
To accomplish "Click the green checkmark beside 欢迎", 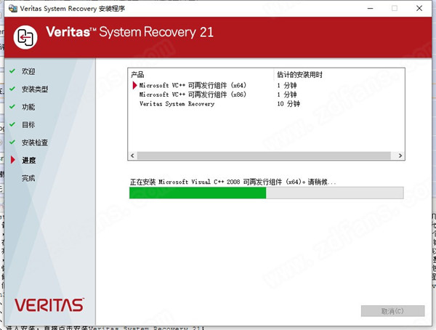I will 12,71.
